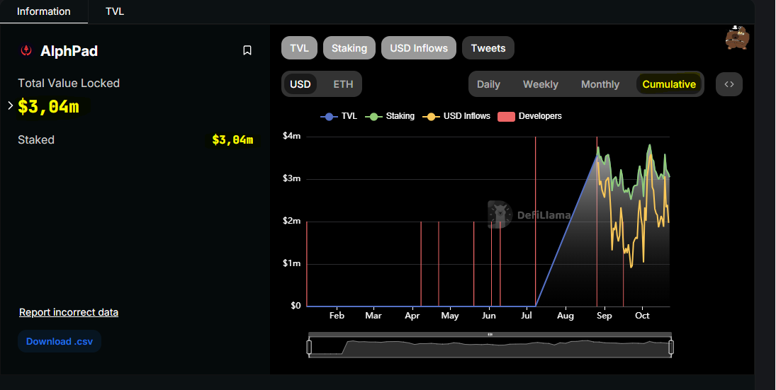This screenshot has width=776, height=390.
Task: Grab the right range slider handle
Action: coord(671,347)
